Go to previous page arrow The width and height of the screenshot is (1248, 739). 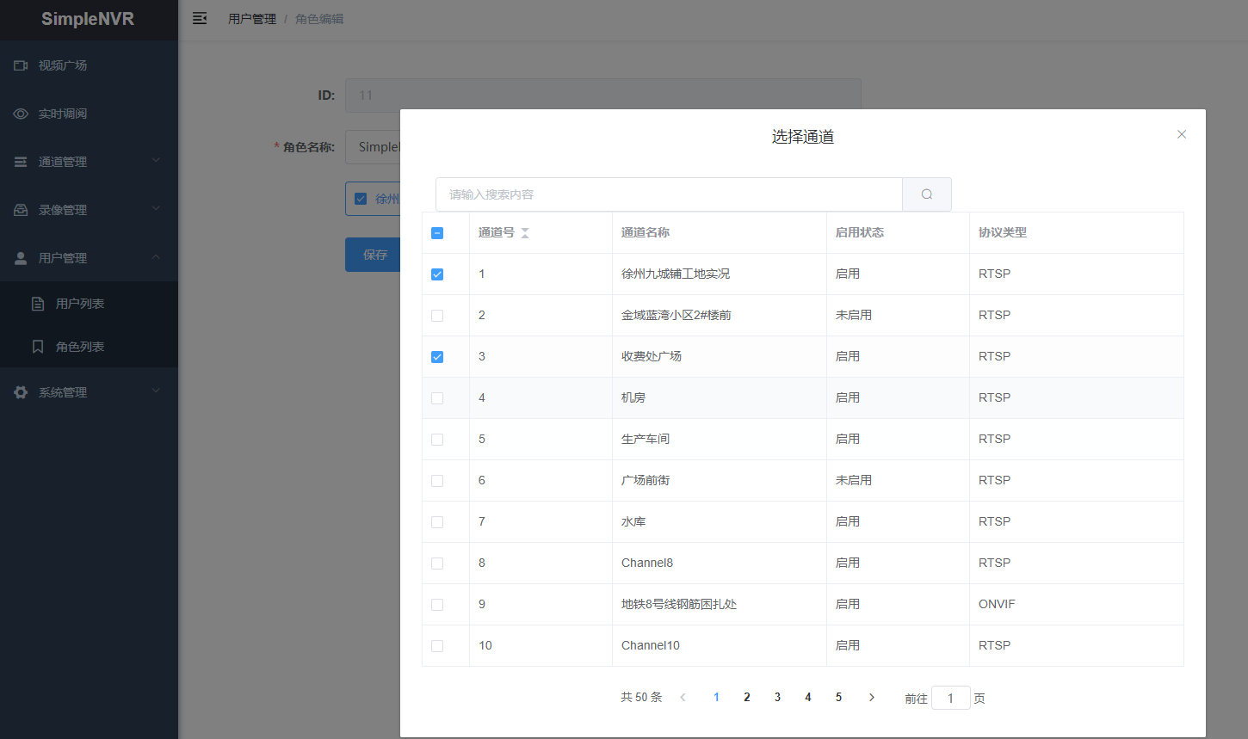[683, 698]
